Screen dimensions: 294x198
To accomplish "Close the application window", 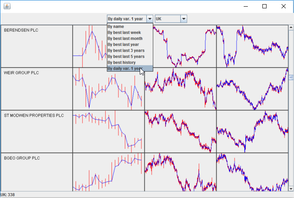I will 284,6.
